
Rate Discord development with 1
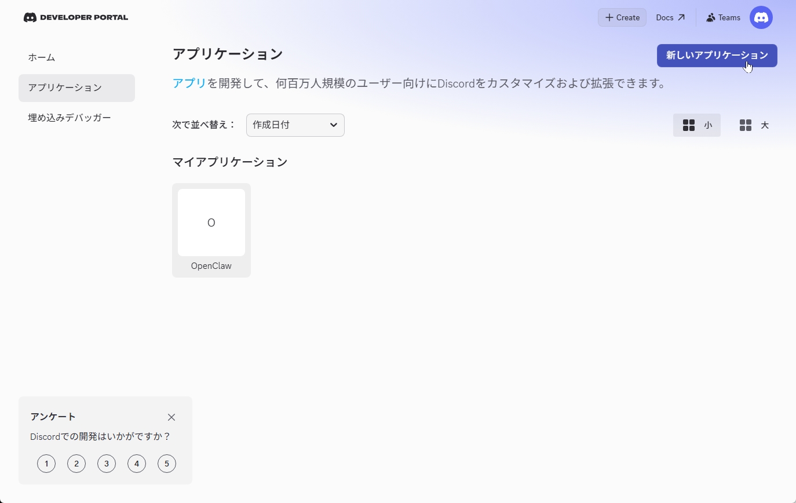[46, 464]
